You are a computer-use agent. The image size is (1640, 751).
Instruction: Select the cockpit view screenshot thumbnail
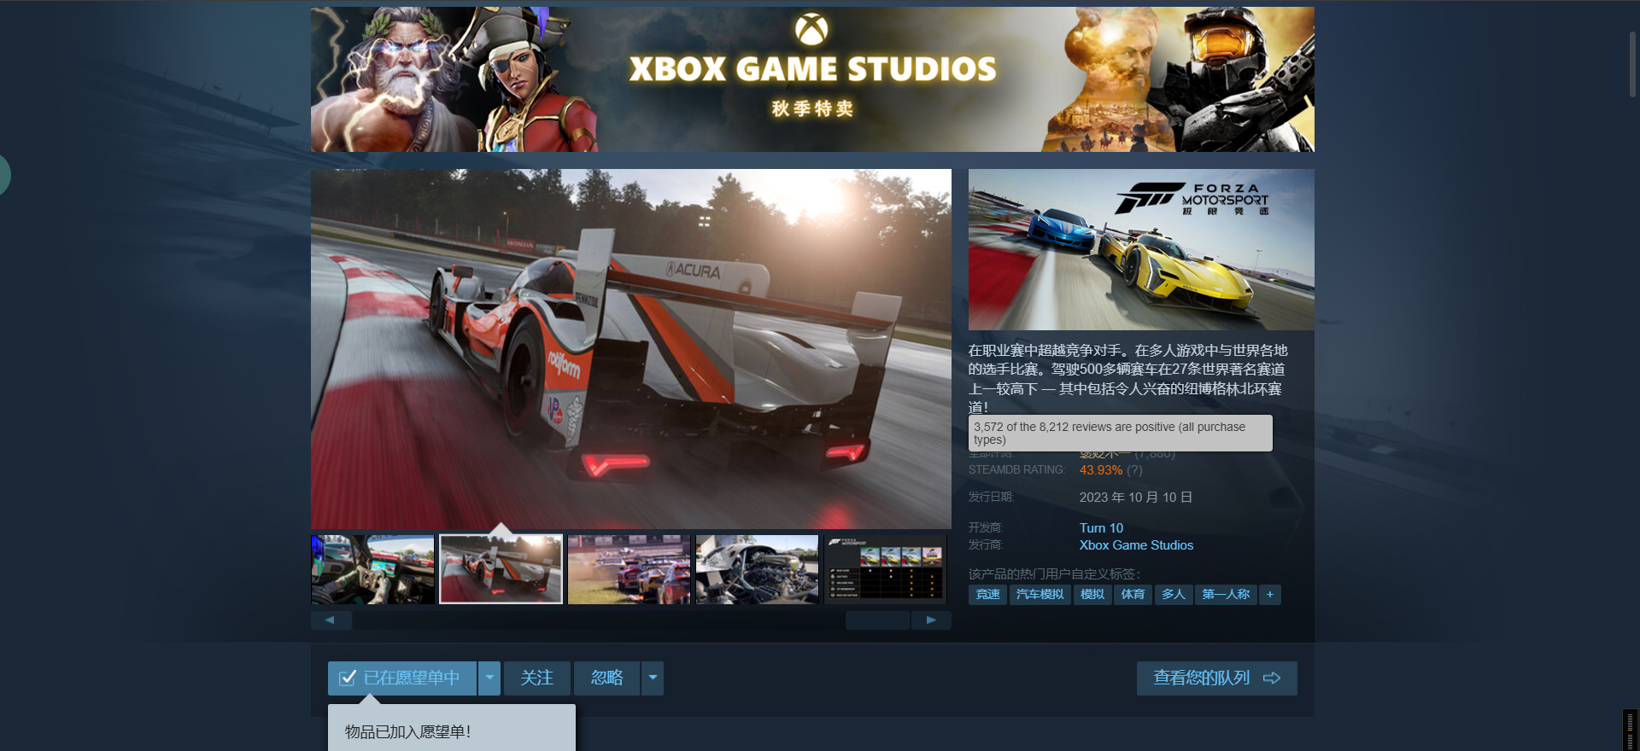373,569
